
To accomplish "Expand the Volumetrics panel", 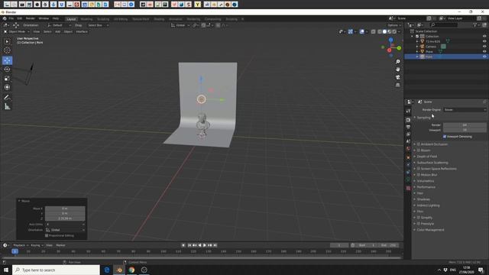I will point(426,181).
